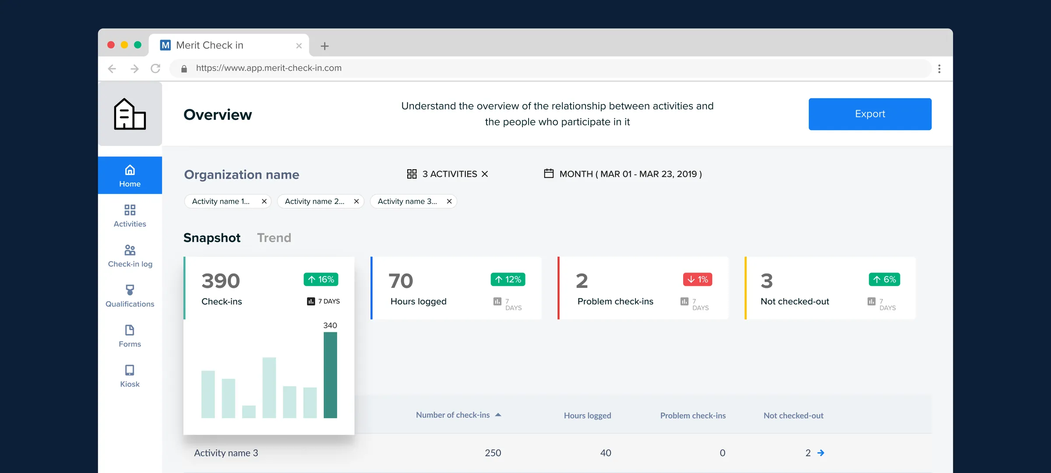Open the MONTH date range picker
Image resolution: width=1051 pixels, height=473 pixels.
[622, 174]
